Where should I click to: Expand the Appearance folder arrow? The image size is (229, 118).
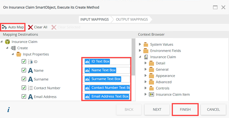pyautogui.click(x=146, y=76)
